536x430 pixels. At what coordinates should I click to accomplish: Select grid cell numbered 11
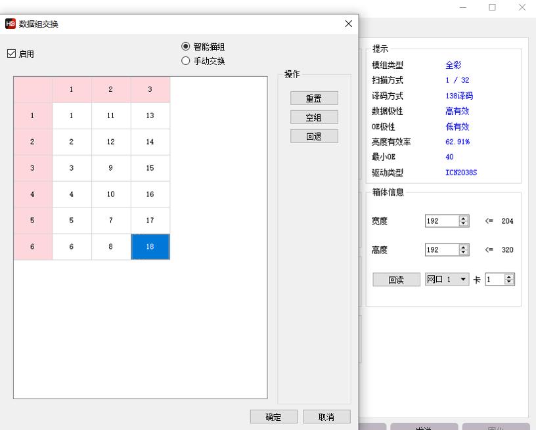111,115
